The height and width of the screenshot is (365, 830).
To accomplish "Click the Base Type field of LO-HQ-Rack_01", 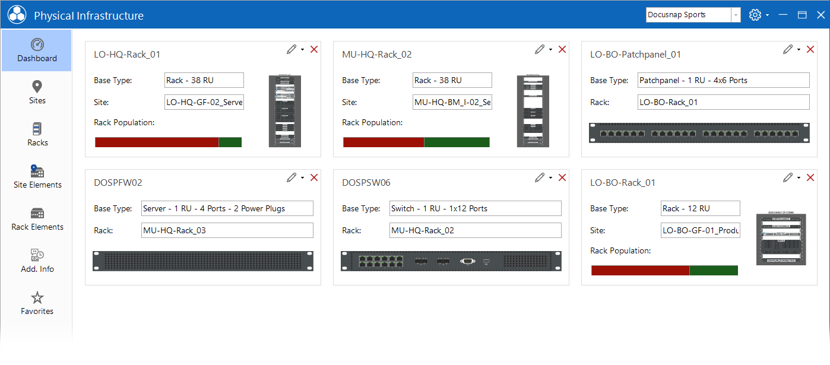I will click(204, 80).
